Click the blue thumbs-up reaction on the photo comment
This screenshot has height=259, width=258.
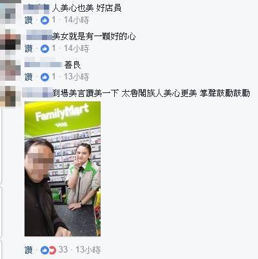[x=45, y=250]
